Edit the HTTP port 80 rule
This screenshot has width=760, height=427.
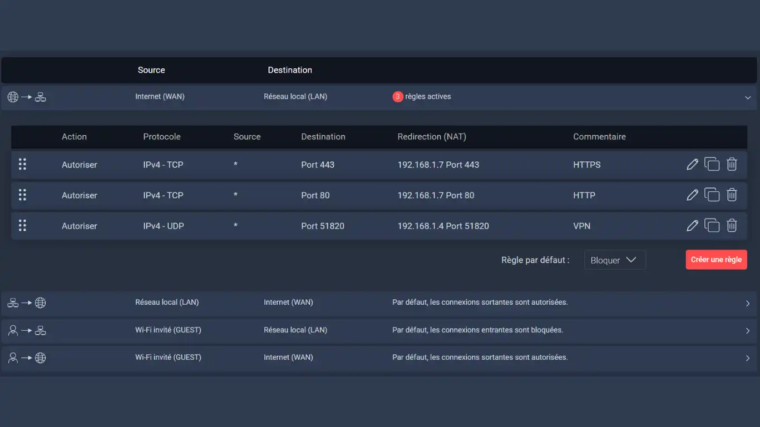(x=692, y=195)
